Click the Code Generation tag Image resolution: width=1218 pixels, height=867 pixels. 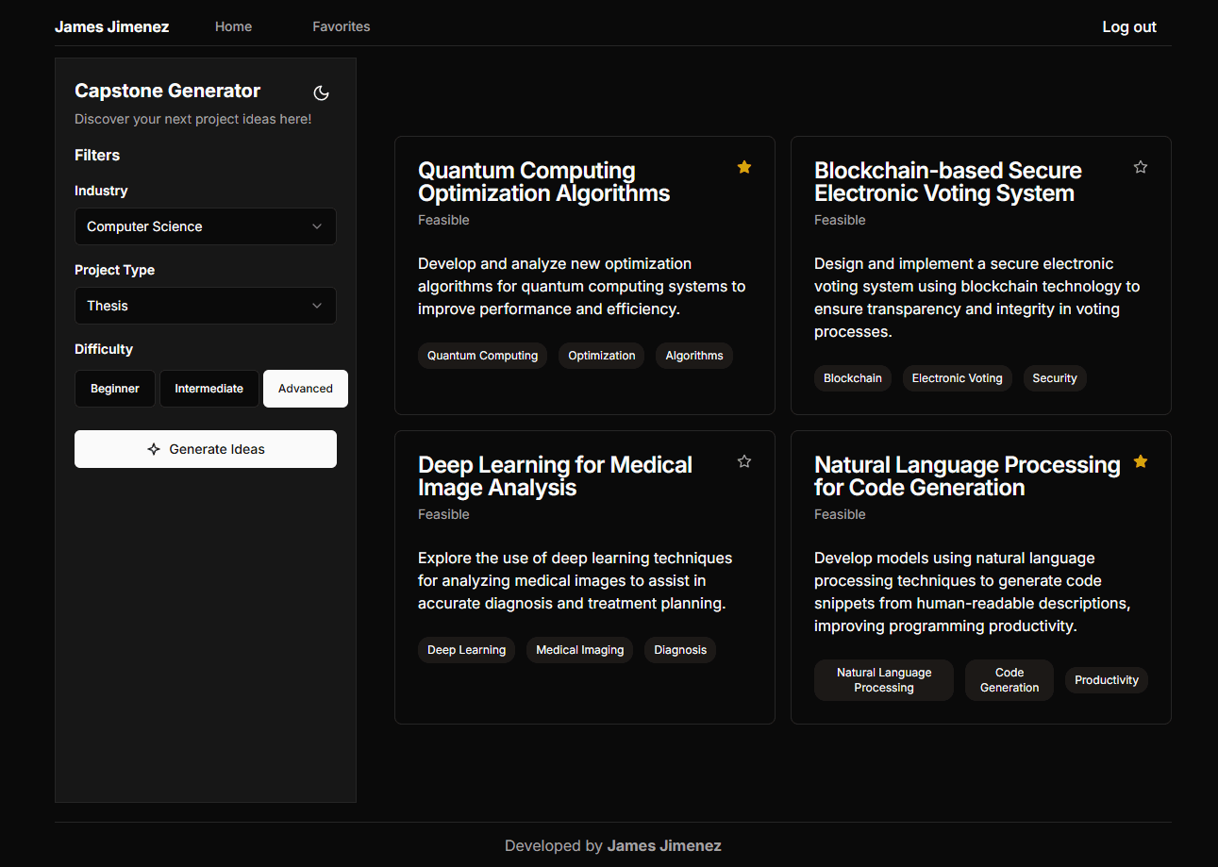pos(1009,680)
